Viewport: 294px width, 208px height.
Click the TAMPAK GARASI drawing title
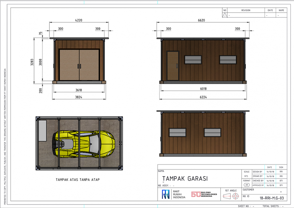185,179
